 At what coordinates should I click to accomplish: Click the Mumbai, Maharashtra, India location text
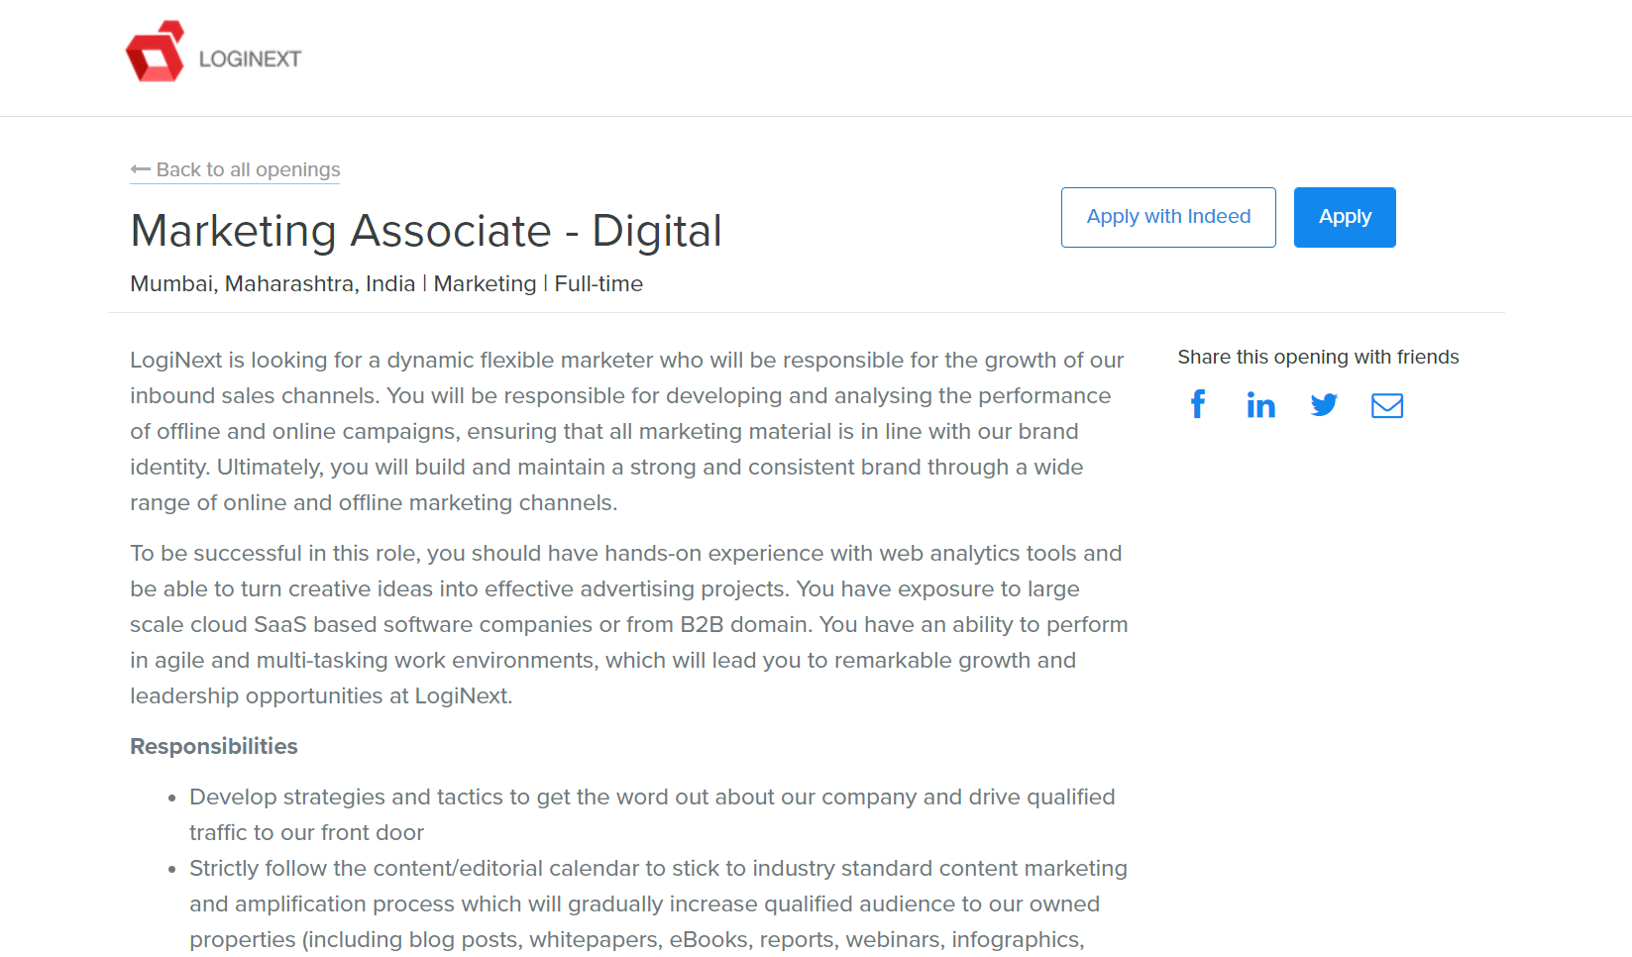(x=272, y=283)
